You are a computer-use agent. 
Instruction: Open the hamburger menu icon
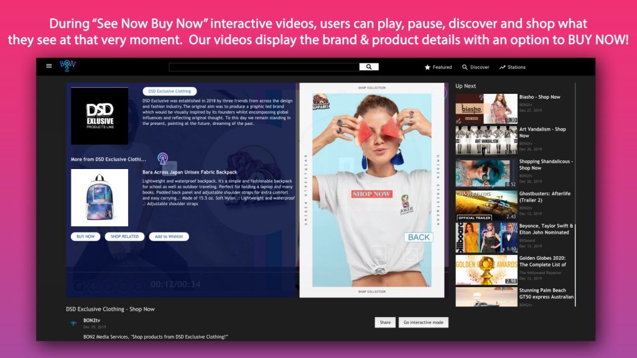(49, 66)
